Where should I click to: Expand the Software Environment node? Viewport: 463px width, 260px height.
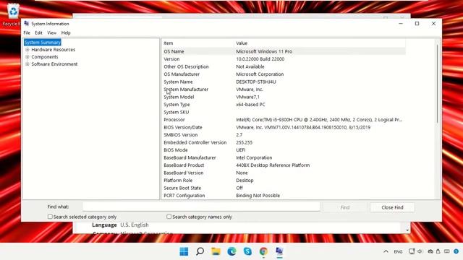27,64
